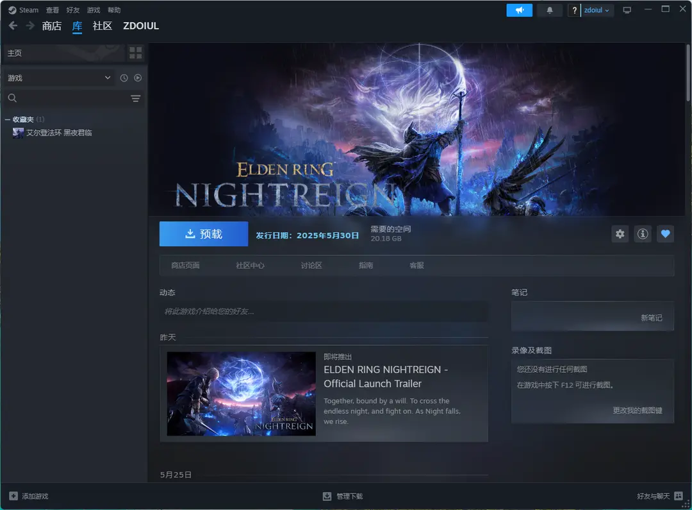The width and height of the screenshot is (692, 510).
Task: Go back with the left arrow
Action: point(13,26)
